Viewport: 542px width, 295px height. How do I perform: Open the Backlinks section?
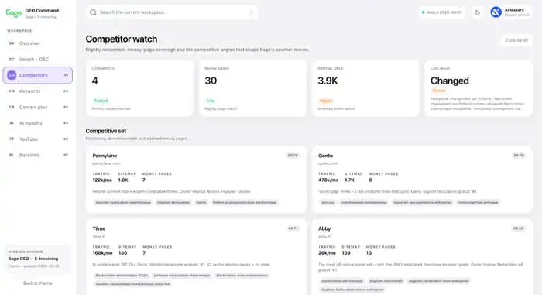pyautogui.click(x=38, y=155)
